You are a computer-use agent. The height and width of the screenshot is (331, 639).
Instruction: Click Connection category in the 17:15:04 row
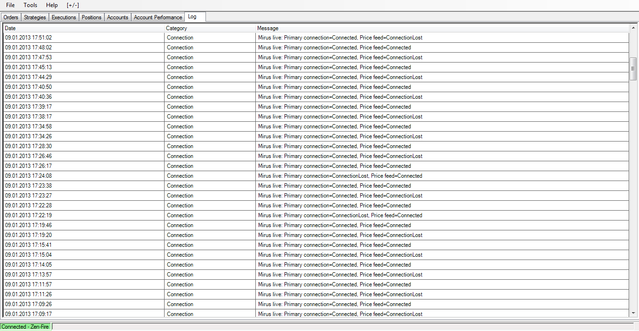180,255
